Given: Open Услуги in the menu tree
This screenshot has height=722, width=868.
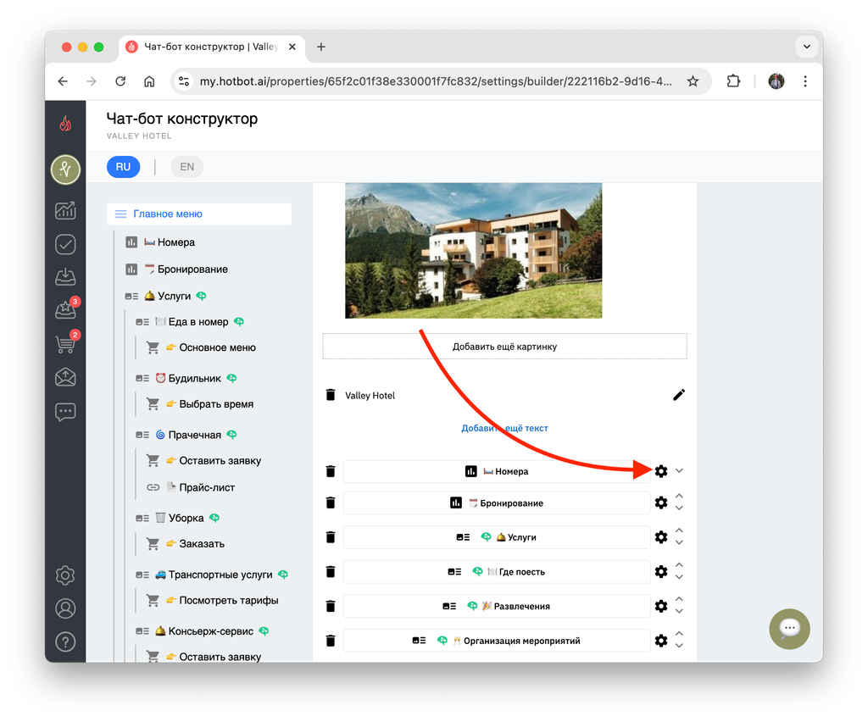Looking at the screenshot, I should [x=166, y=296].
